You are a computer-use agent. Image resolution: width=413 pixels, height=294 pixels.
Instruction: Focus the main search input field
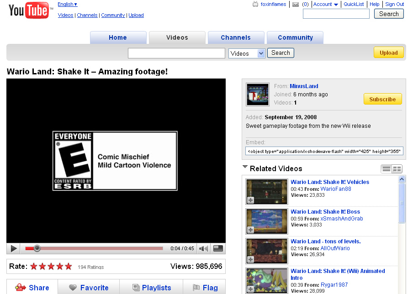tap(176, 53)
